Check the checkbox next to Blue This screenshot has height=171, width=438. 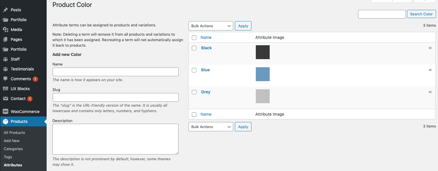click(194, 70)
